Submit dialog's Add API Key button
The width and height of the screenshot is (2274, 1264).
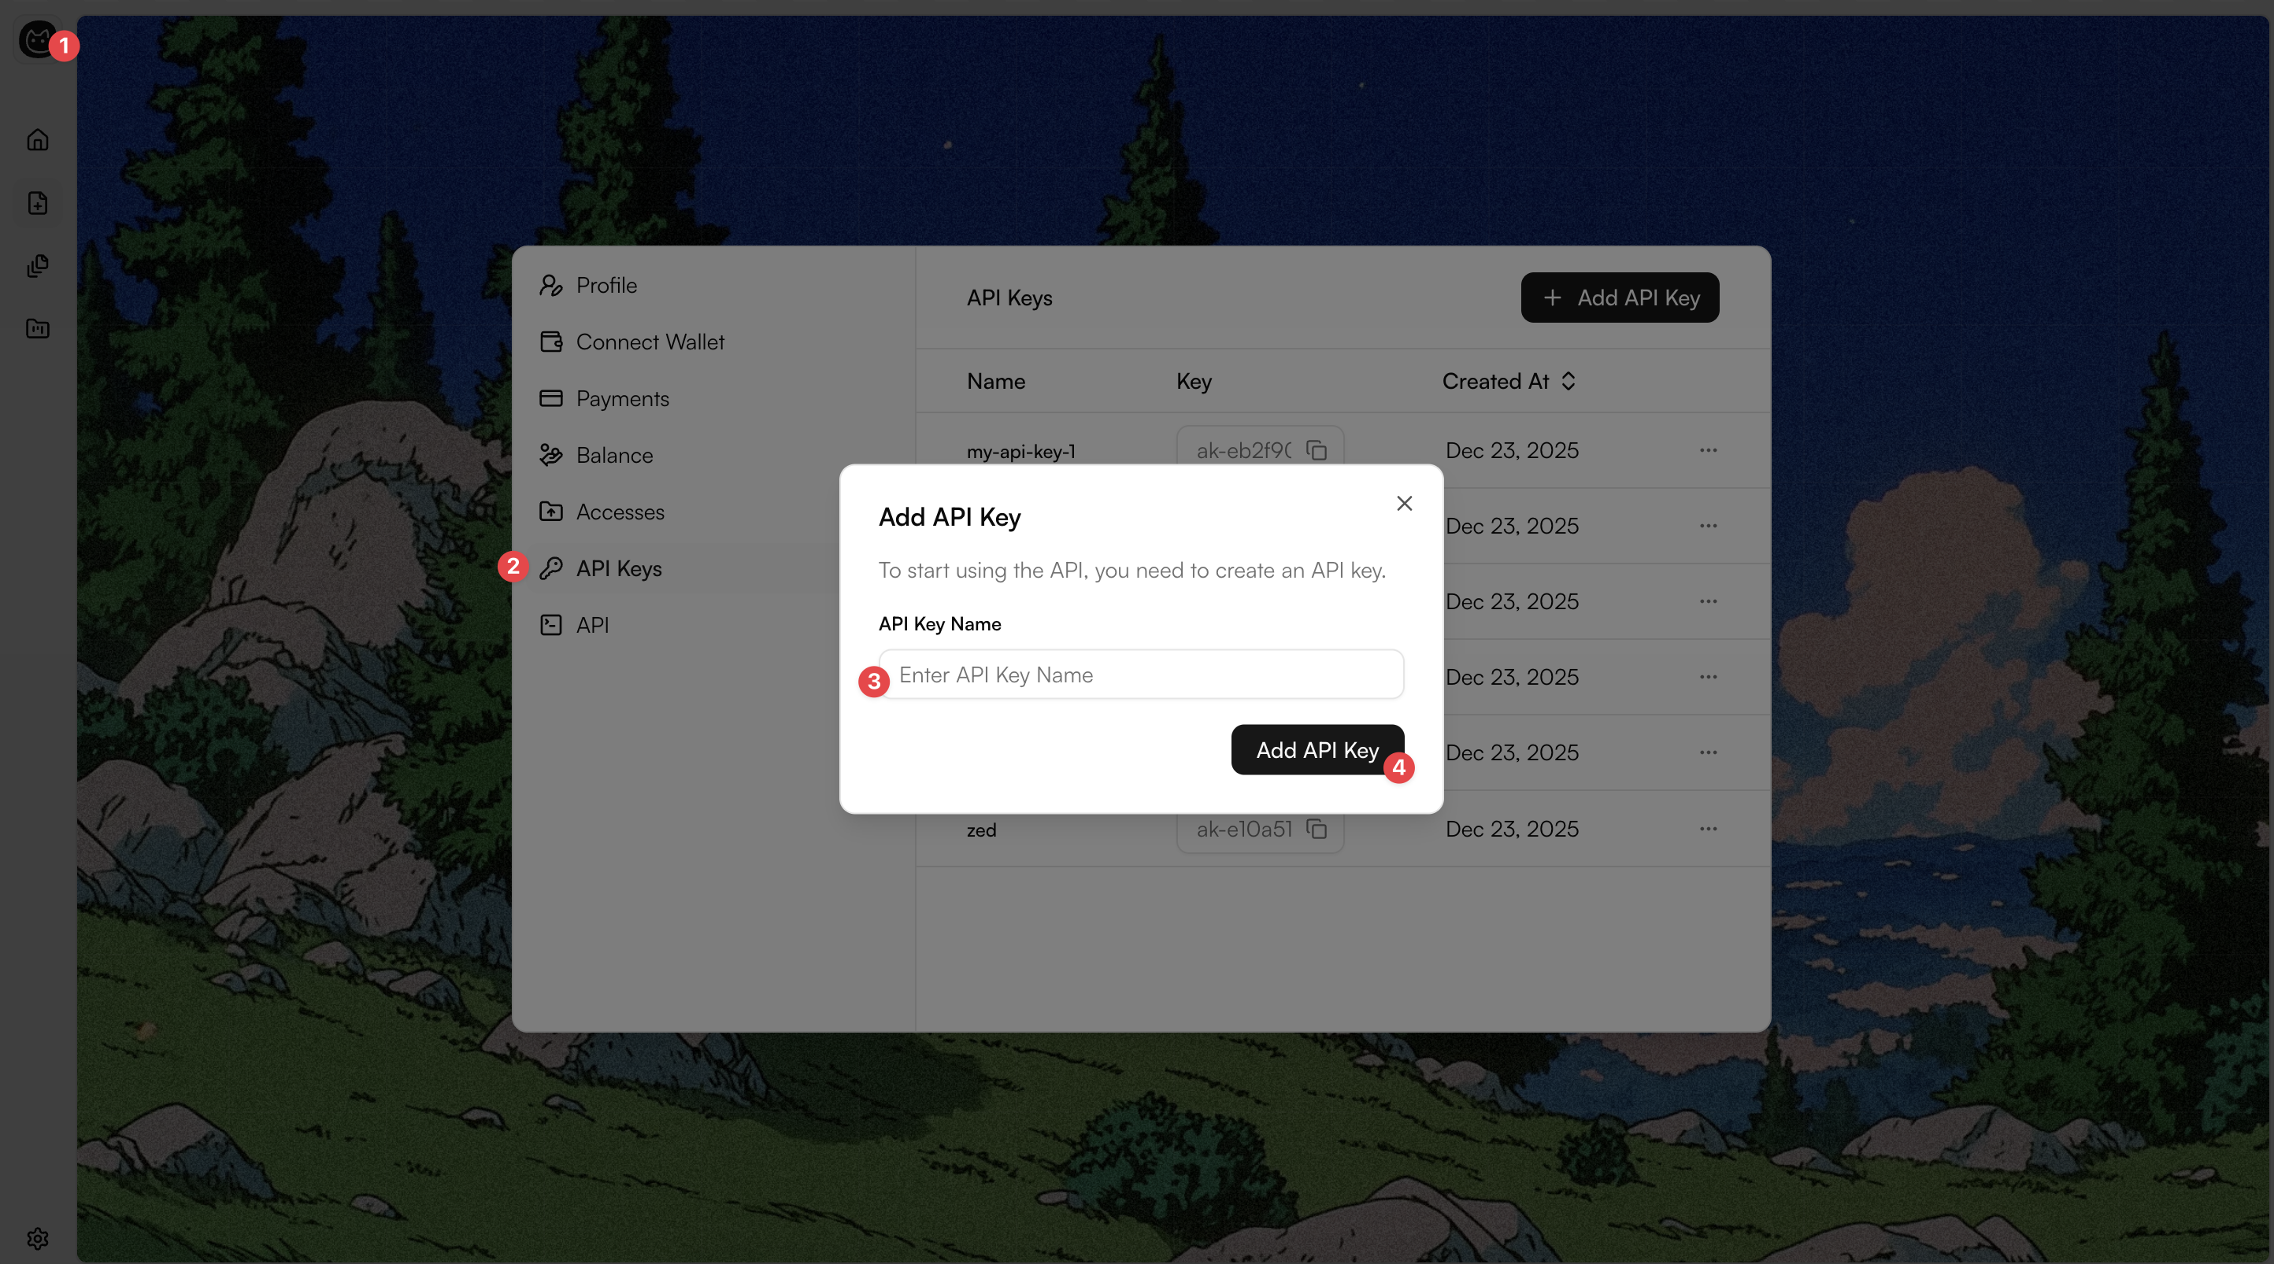pos(1317,749)
